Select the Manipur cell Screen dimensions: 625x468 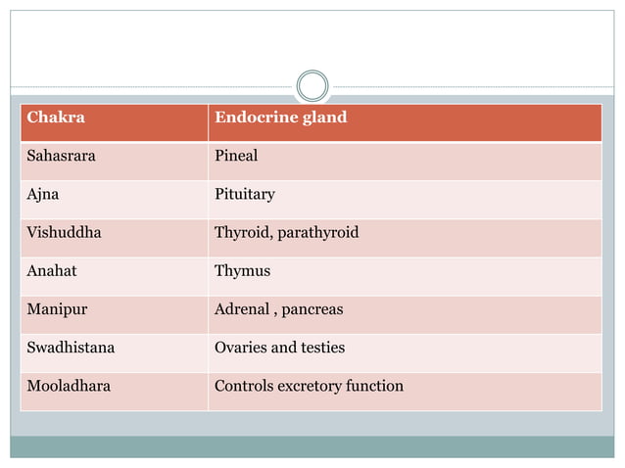57,309
